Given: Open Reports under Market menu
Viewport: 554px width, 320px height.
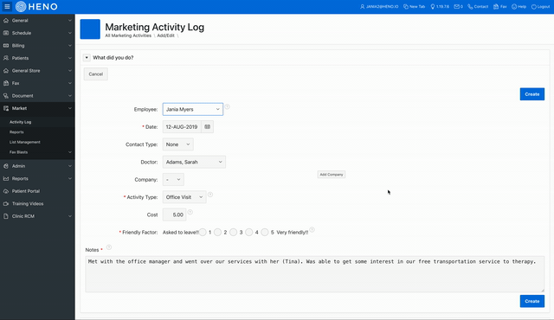Looking at the screenshot, I should pyautogui.click(x=16, y=132).
